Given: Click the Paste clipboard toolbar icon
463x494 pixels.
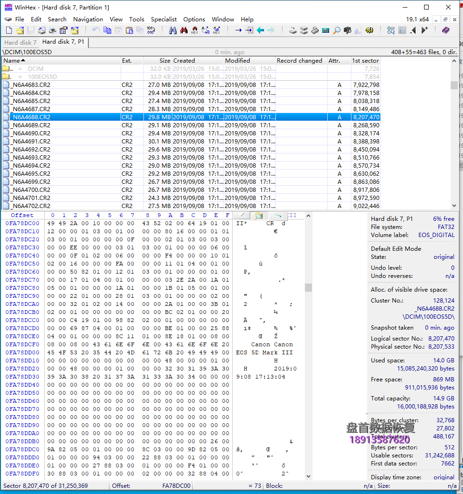Looking at the screenshot, I should (129, 30).
